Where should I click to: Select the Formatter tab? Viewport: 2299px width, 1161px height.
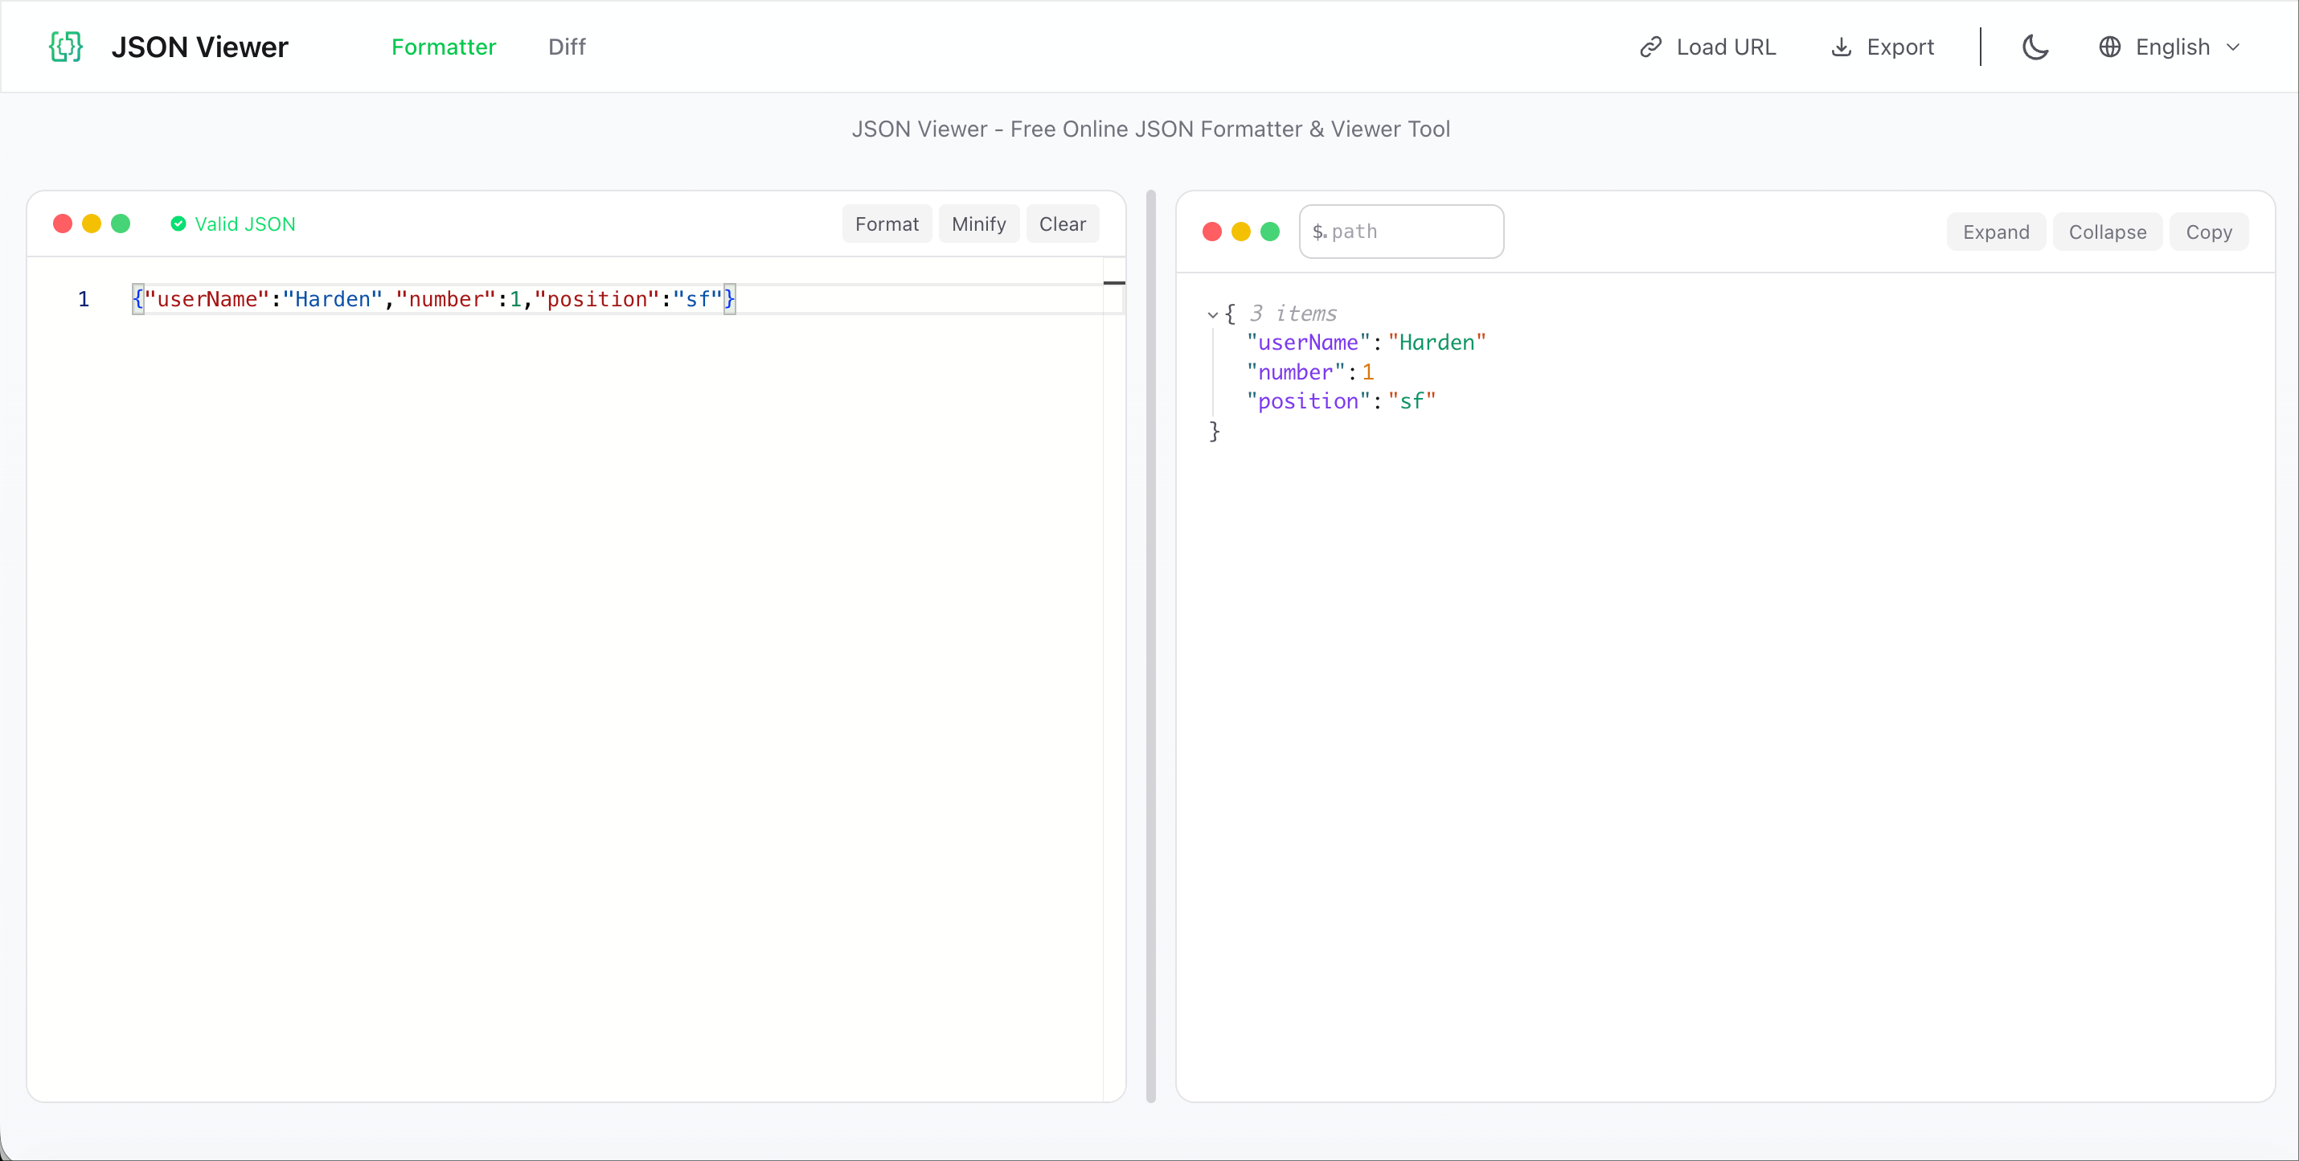pos(444,47)
